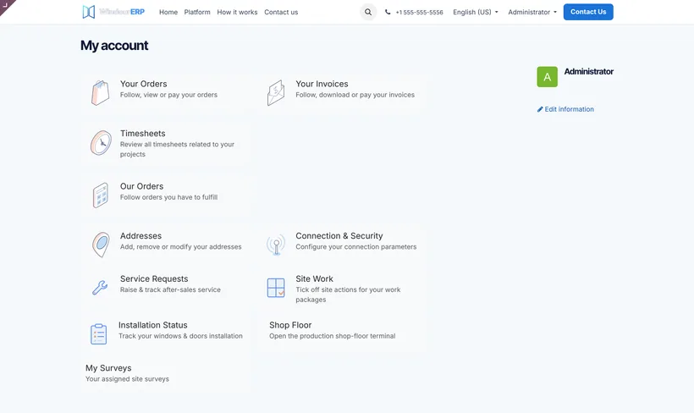Screen dimensions: 694x413
Task: Click the Administrator name in sidebar
Action: 589,71
